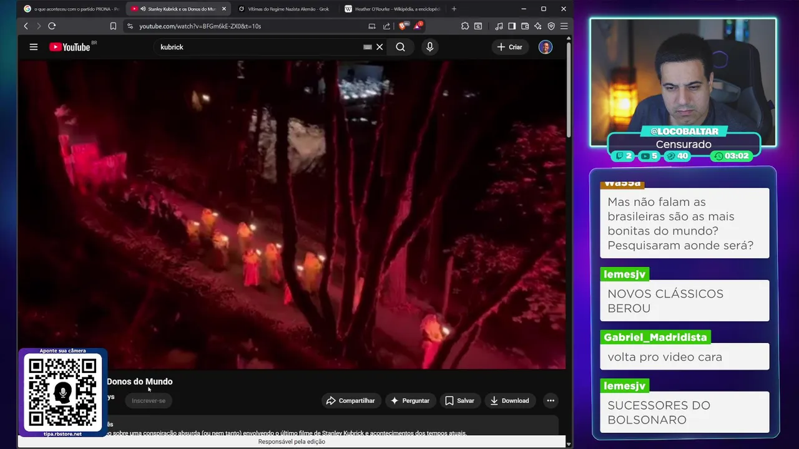The image size is (799, 449).
Task: Click the scrollbar down arrow
Action: coord(569,443)
